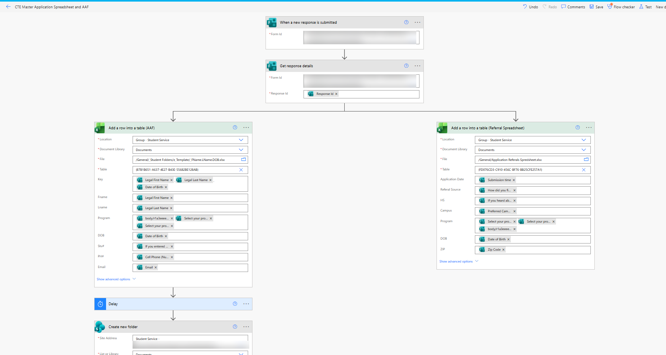Open Flow checker

click(x=621, y=7)
